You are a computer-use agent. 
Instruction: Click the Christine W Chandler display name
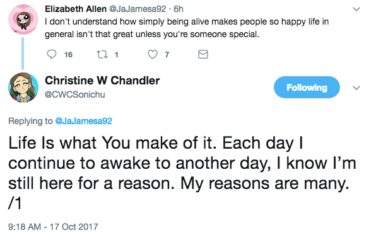tap(102, 81)
